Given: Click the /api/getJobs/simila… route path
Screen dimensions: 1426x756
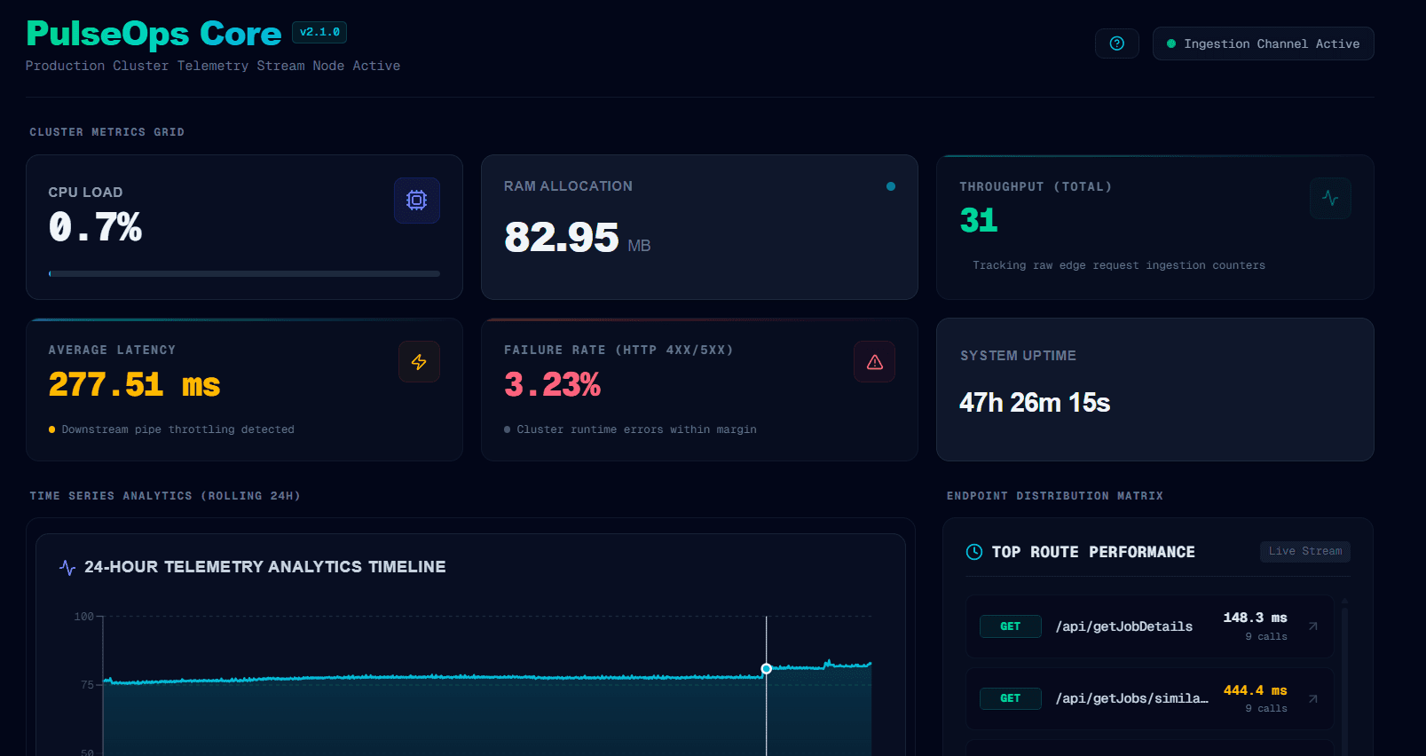Looking at the screenshot, I should coord(1131,698).
